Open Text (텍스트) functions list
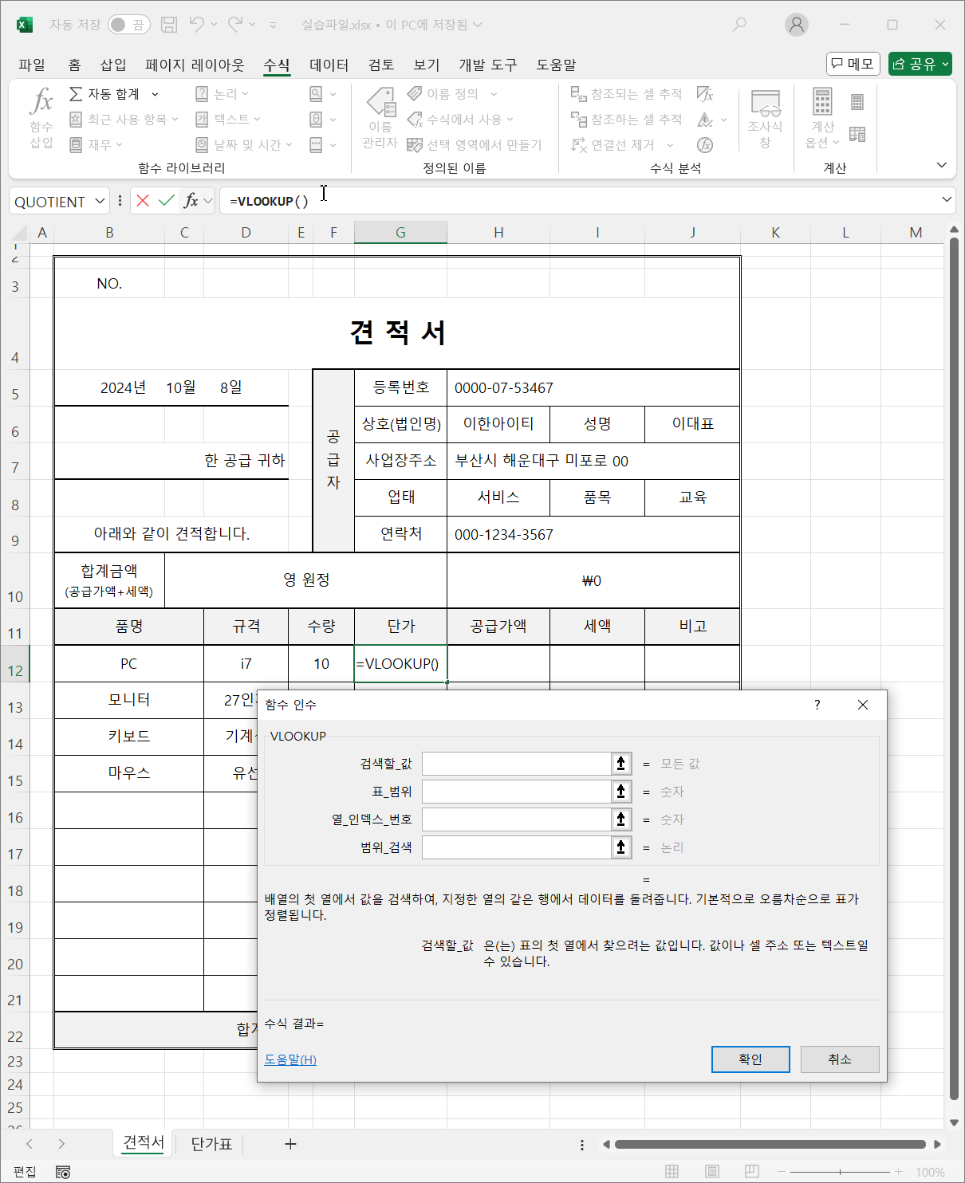 tap(227, 120)
